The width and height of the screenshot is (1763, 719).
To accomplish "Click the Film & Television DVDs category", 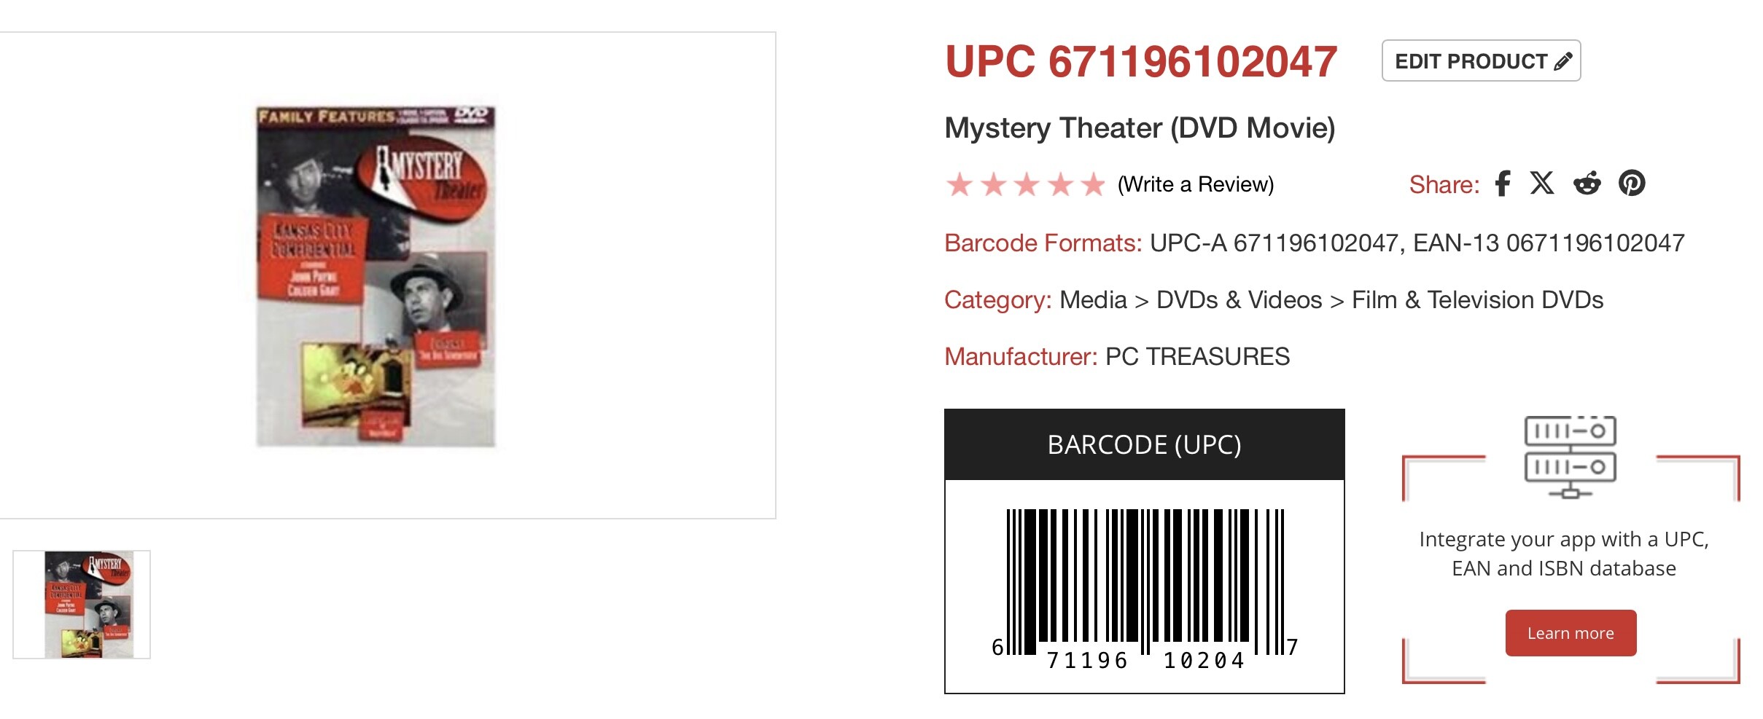I will click(1477, 300).
